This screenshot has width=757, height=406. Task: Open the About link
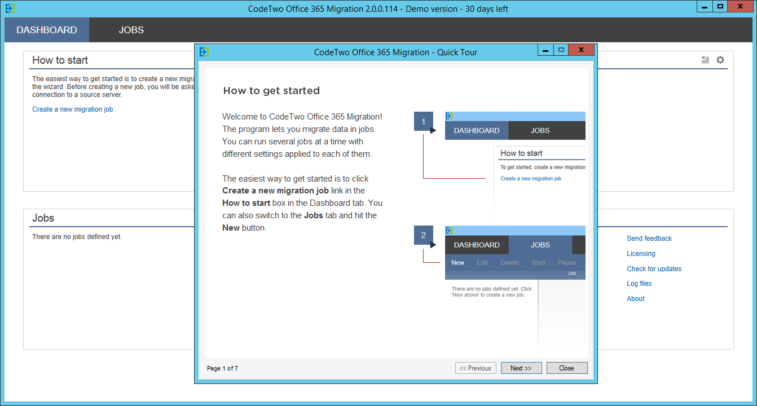point(635,299)
